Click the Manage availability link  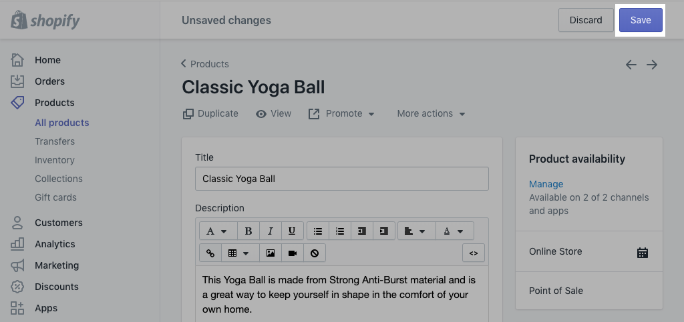546,184
